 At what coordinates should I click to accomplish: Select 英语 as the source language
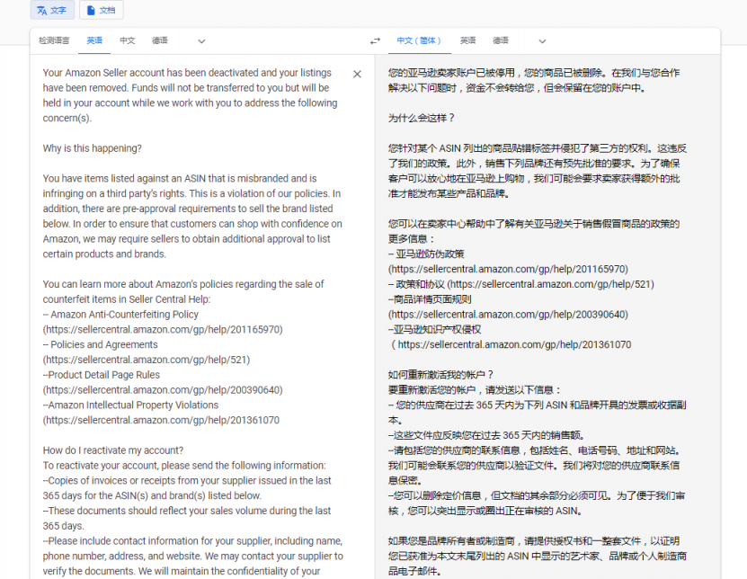click(94, 40)
